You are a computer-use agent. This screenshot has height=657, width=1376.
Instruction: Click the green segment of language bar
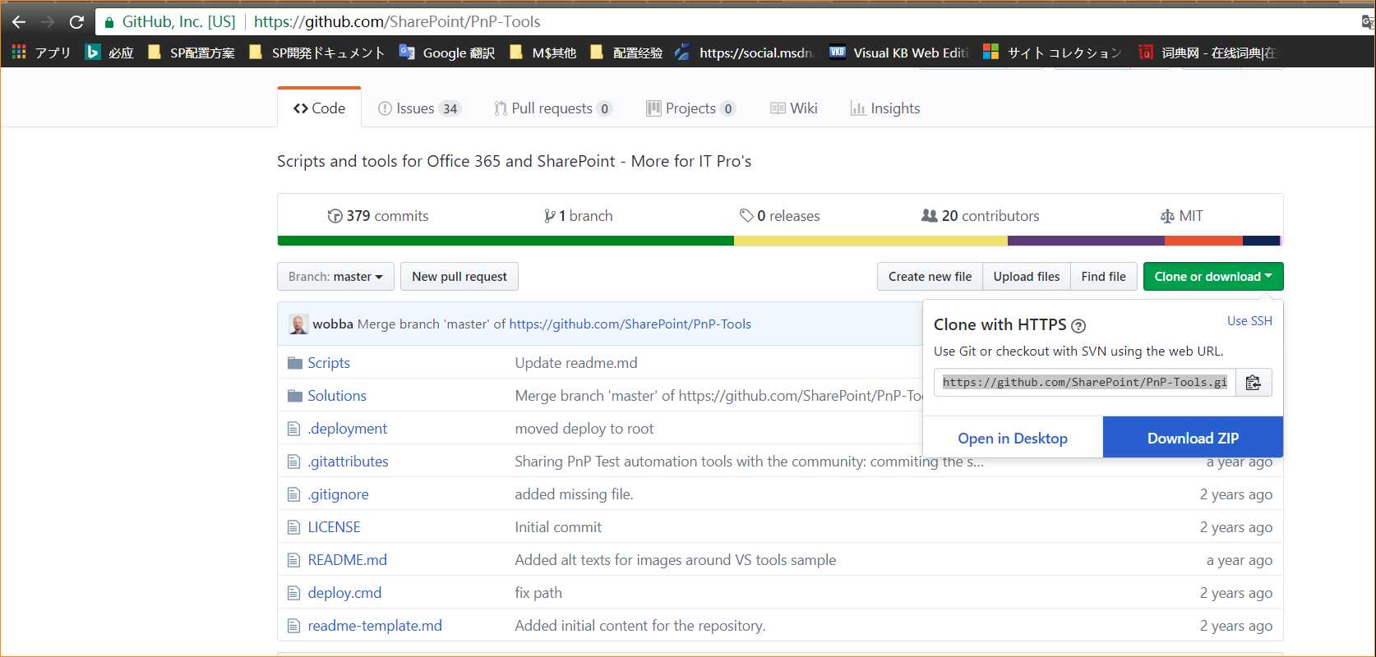[506, 241]
